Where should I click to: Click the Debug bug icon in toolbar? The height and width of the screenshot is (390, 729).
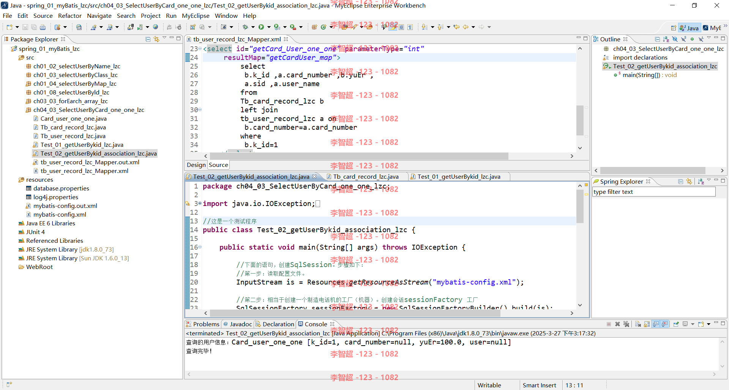point(245,27)
